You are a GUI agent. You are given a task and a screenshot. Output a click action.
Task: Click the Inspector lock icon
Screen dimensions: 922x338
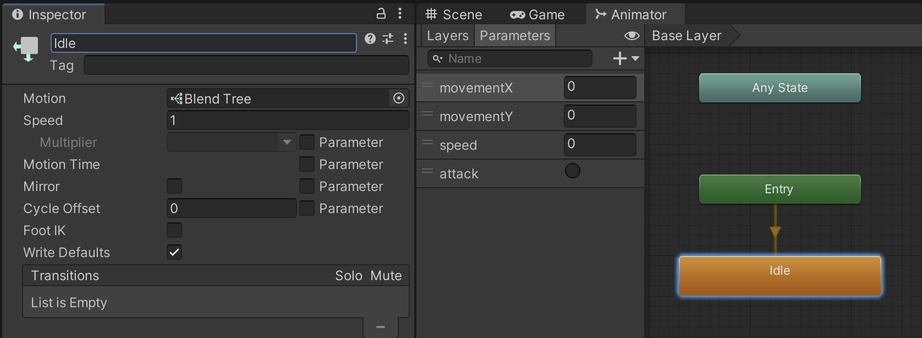(381, 13)
